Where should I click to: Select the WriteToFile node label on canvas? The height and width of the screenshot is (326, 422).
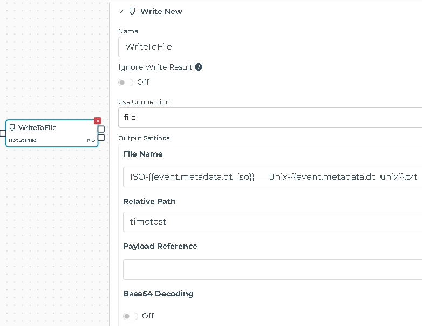pyautogui.click(x=37, y=128)
